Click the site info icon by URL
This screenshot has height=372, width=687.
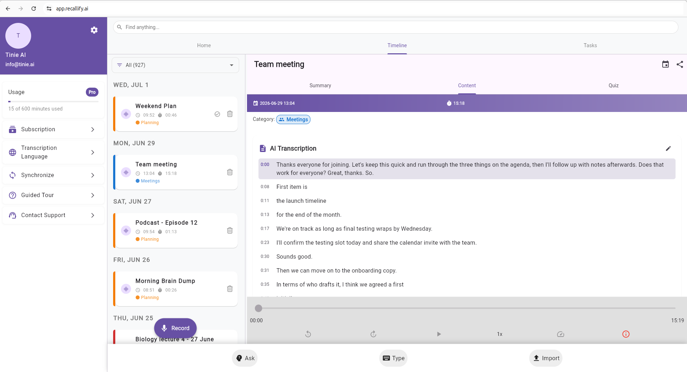(49, 9)
